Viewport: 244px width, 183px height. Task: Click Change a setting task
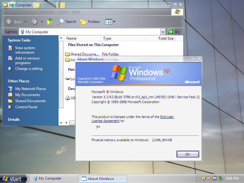pyautogui.click(x=29, y=69)
